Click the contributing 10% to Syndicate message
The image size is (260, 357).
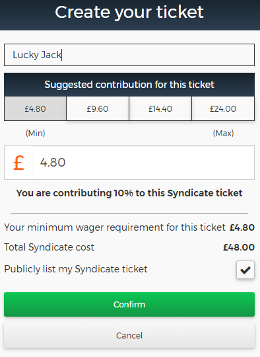129,193
